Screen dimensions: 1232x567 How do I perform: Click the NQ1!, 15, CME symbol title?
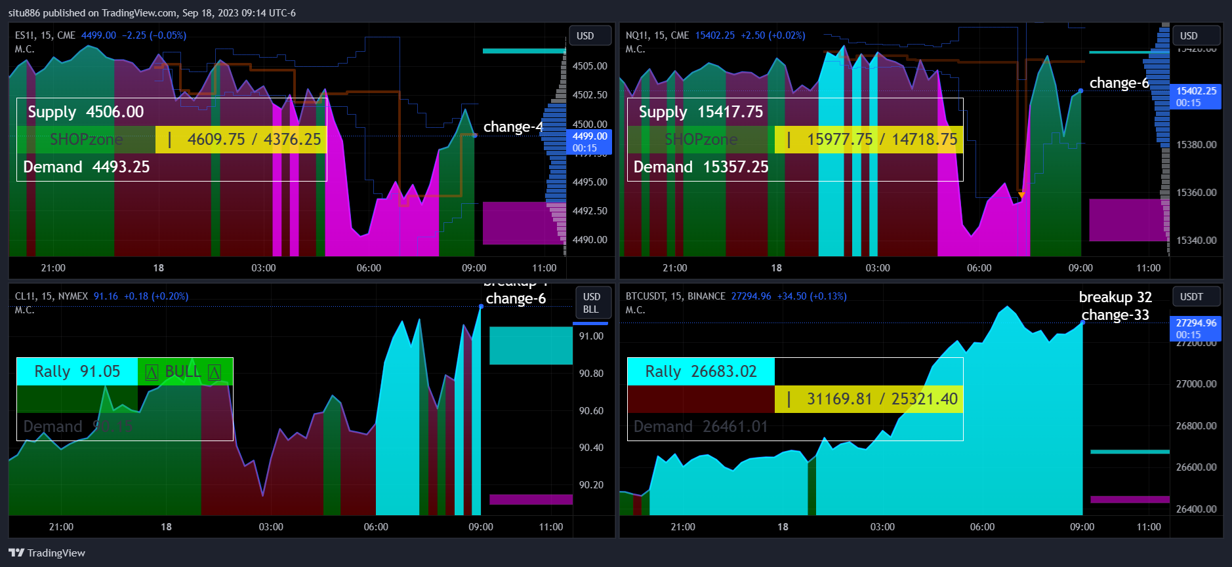[657, 35]
